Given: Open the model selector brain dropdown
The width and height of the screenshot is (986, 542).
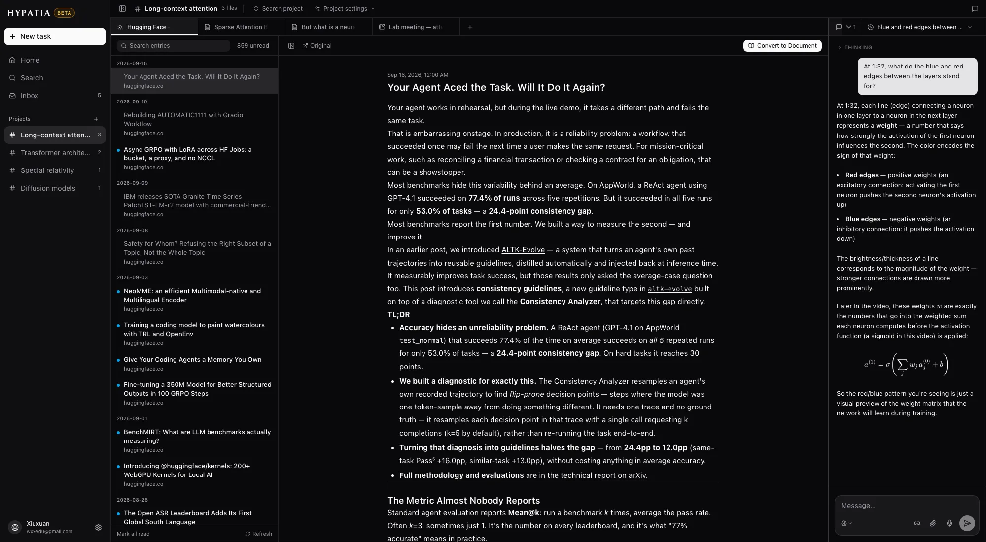Looking at the screenshot, I should (x=846, y=523).
